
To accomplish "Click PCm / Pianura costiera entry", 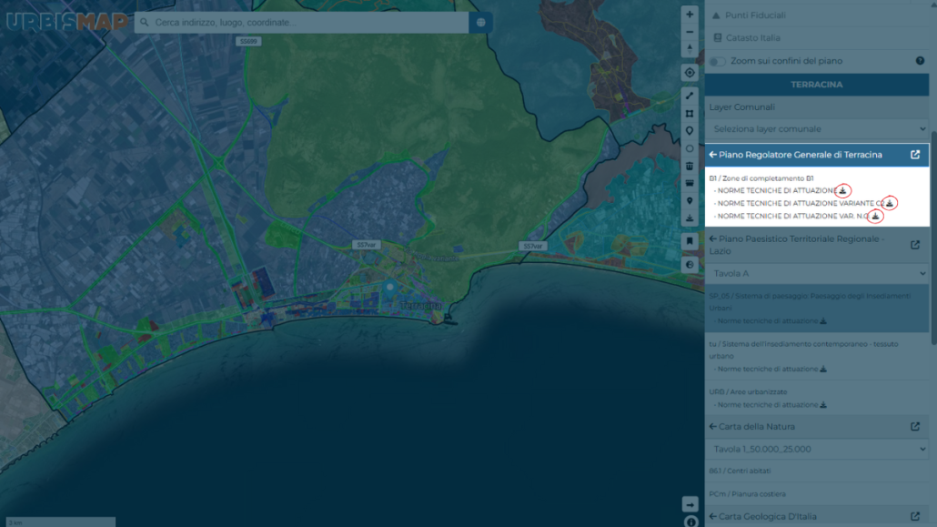I will [748, 494].
